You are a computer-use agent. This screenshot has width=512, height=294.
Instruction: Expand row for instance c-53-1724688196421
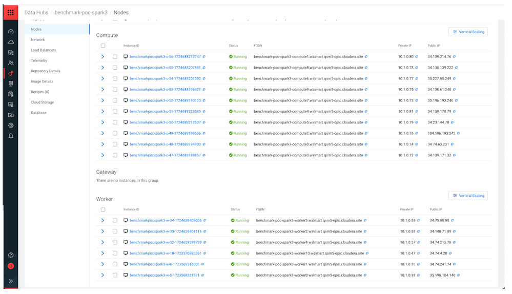(103, 90)
